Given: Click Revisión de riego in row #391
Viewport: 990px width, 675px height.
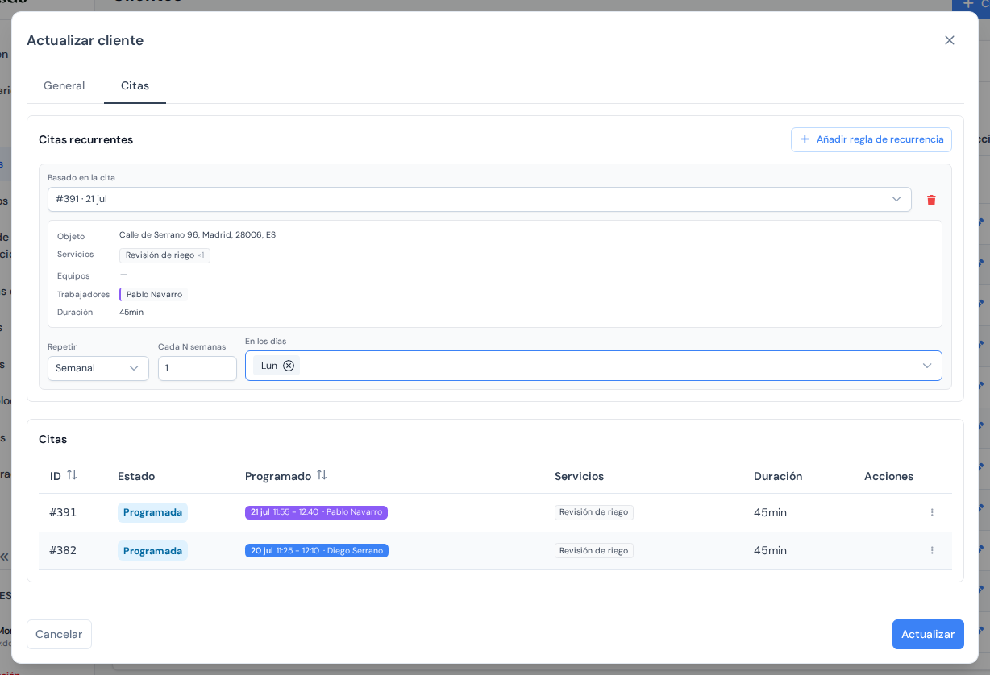Looking at the screenshot, I should [x=593, y=512].
